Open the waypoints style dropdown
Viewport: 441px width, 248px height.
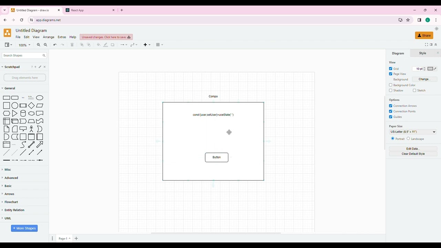pyautogui.click(x=134, y=45)
